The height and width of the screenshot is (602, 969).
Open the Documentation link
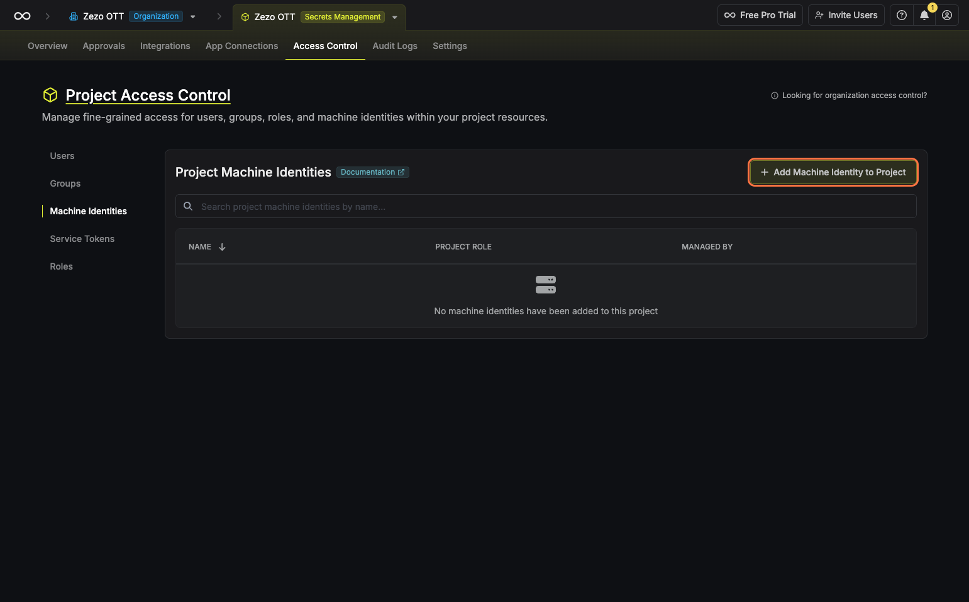[x=372, y=172]
